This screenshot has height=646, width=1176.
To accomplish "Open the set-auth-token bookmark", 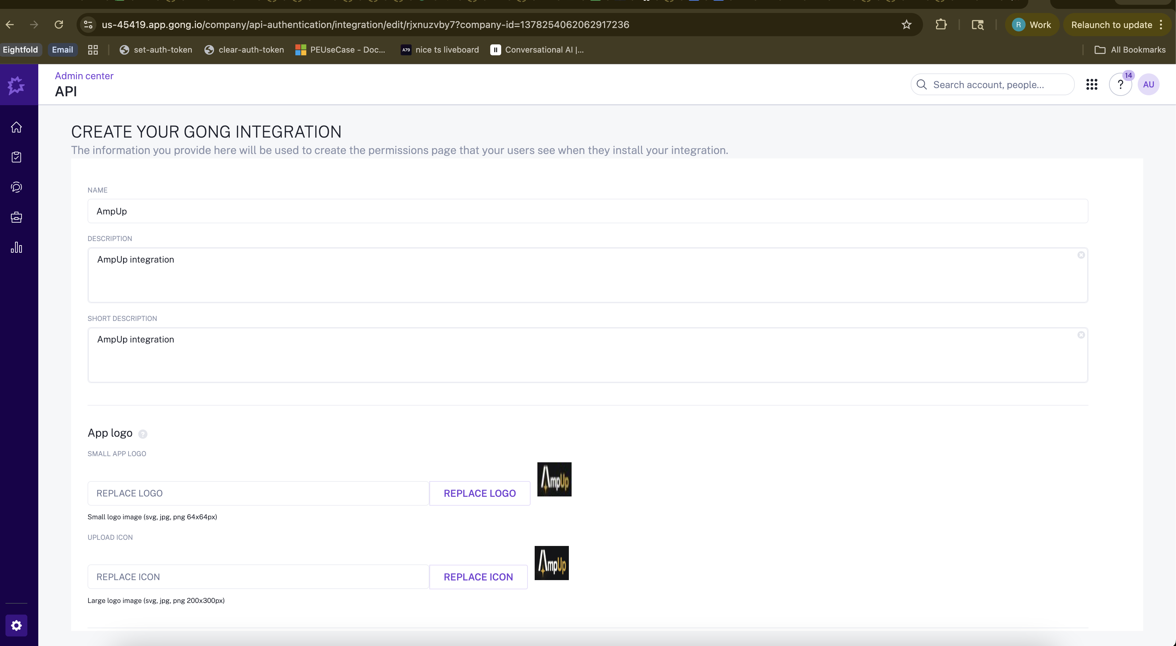I will click(x=163, y=50).
